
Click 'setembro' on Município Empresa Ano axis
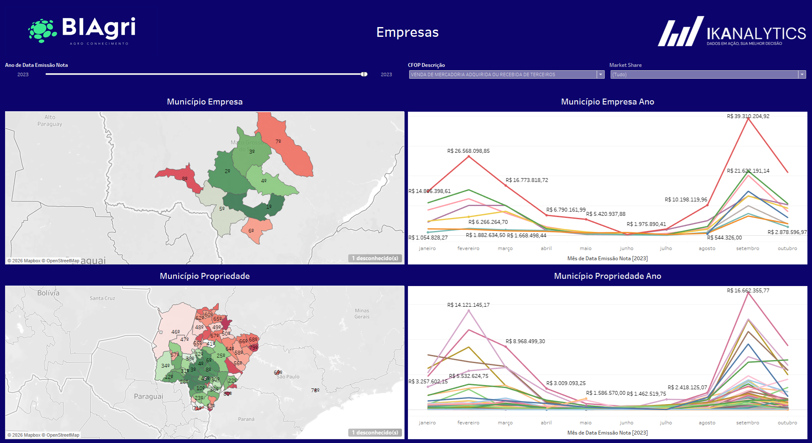point(748,248)
